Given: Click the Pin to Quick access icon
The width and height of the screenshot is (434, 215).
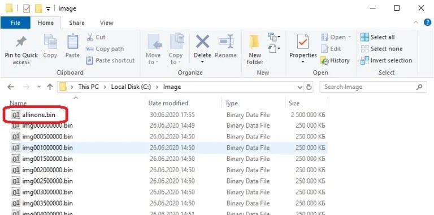Looking at the screenshot, I should tap(21, 42).
